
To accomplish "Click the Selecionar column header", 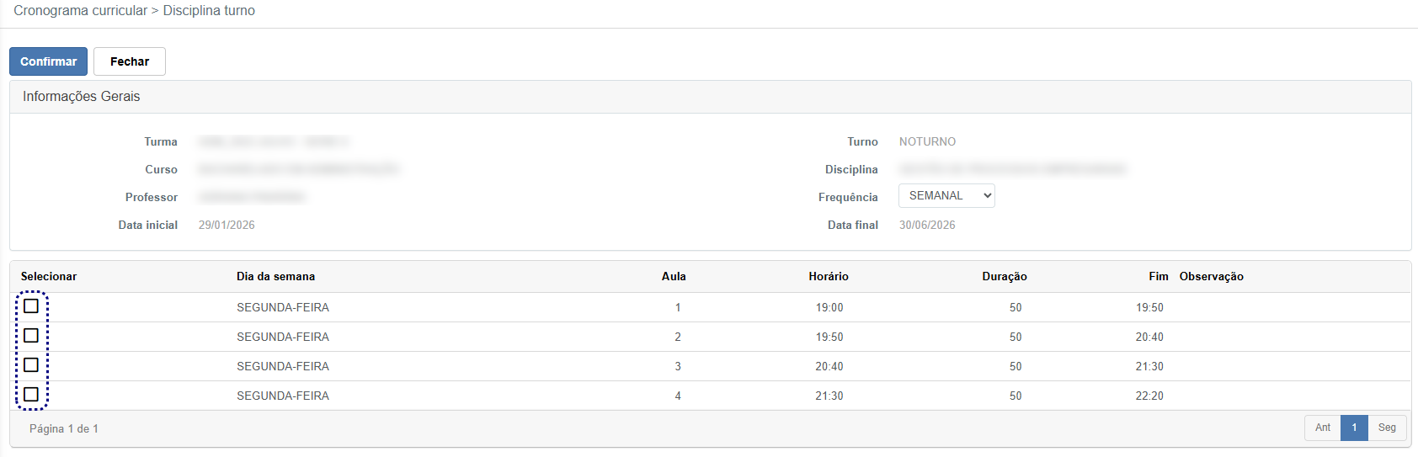I will tap(49, 277).
